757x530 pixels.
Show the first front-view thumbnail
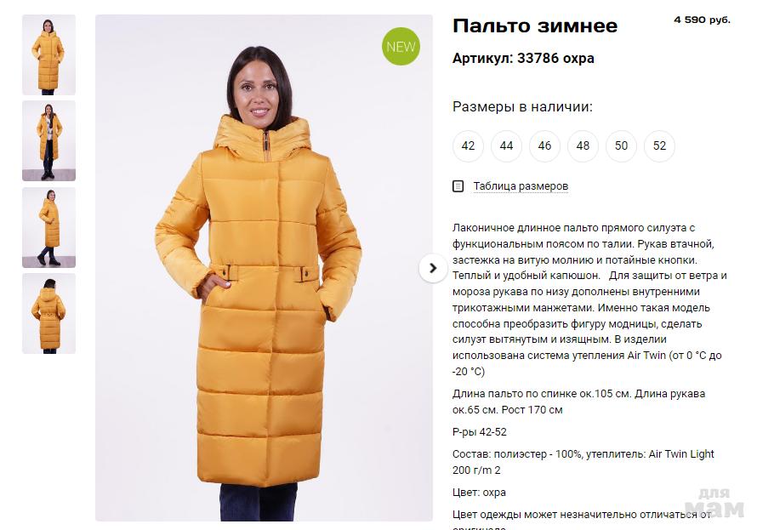pos(48,54)
